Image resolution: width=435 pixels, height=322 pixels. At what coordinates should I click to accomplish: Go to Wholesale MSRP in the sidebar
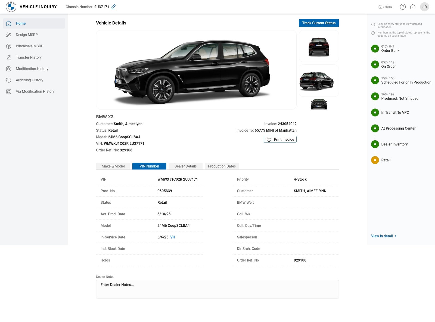click(29, 46)
